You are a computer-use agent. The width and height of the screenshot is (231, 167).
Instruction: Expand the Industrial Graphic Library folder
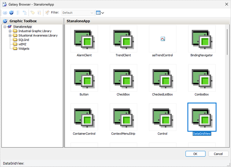pos(10,31)
